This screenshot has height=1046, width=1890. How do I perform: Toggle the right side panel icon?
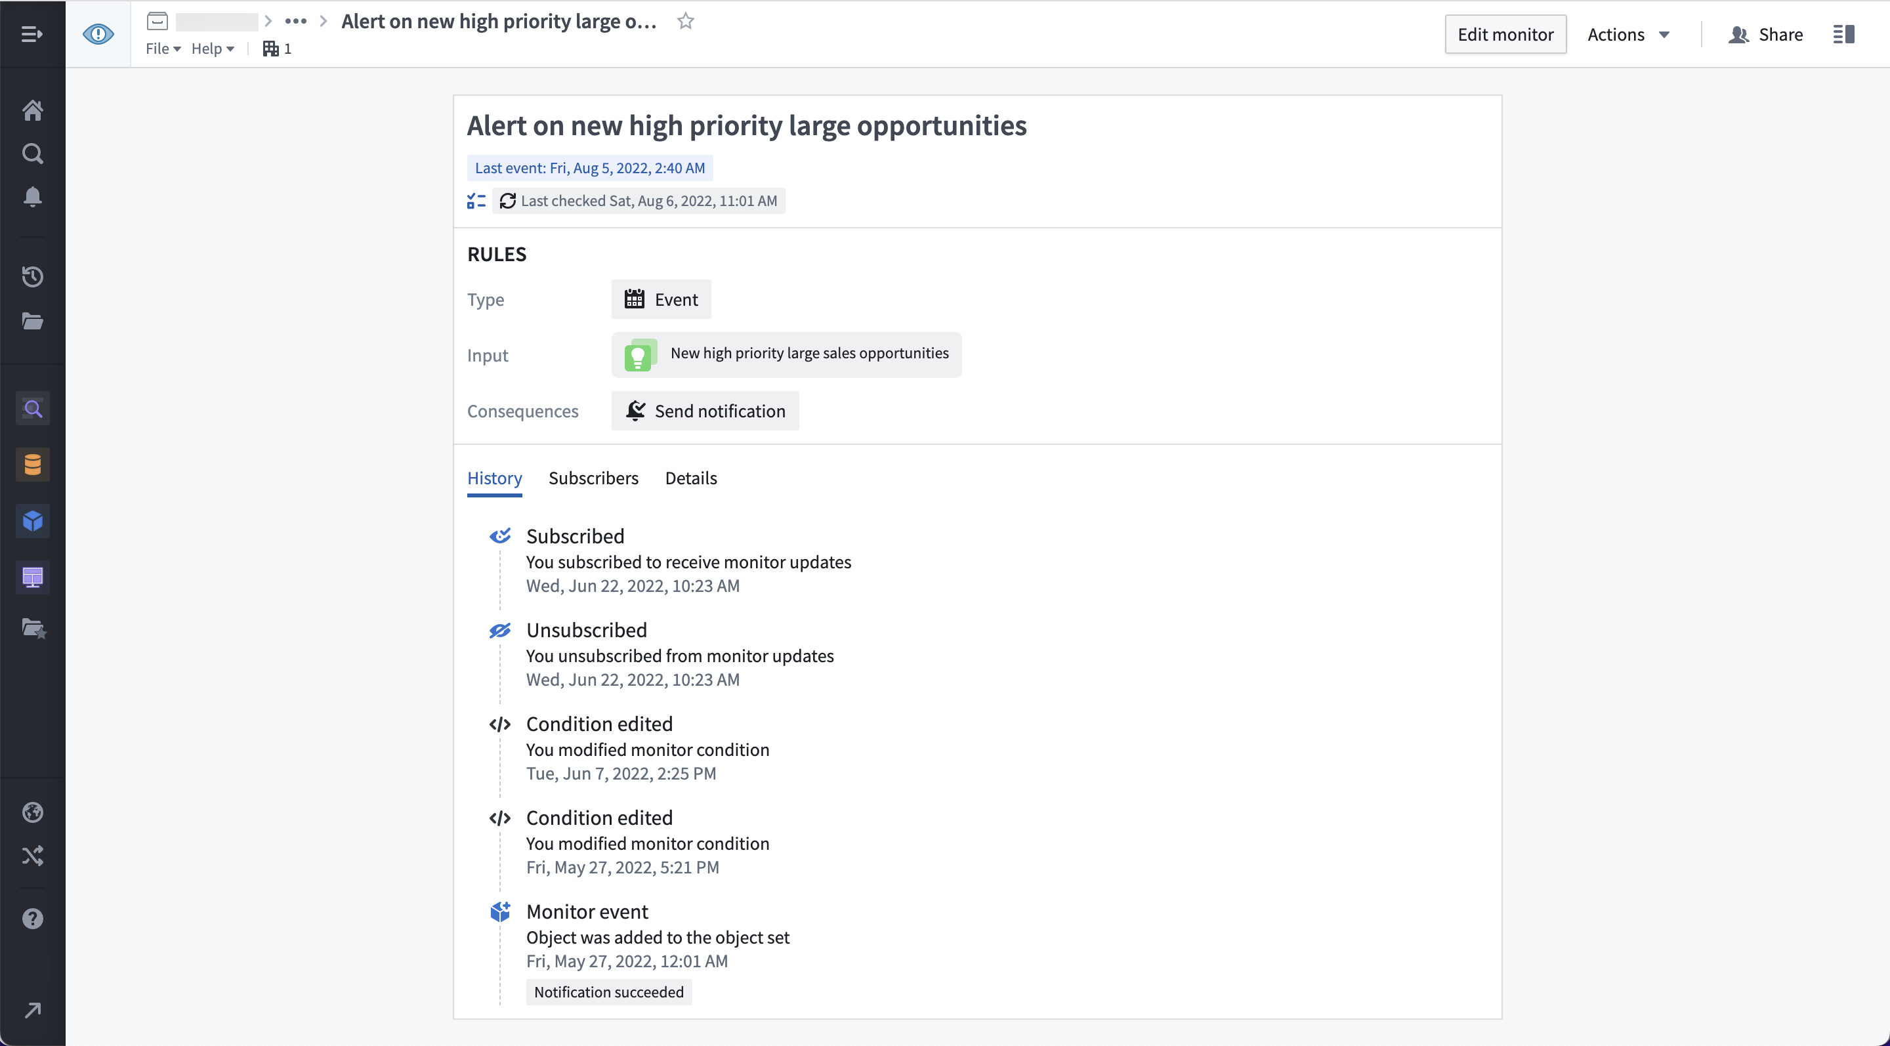(1844, 35)
